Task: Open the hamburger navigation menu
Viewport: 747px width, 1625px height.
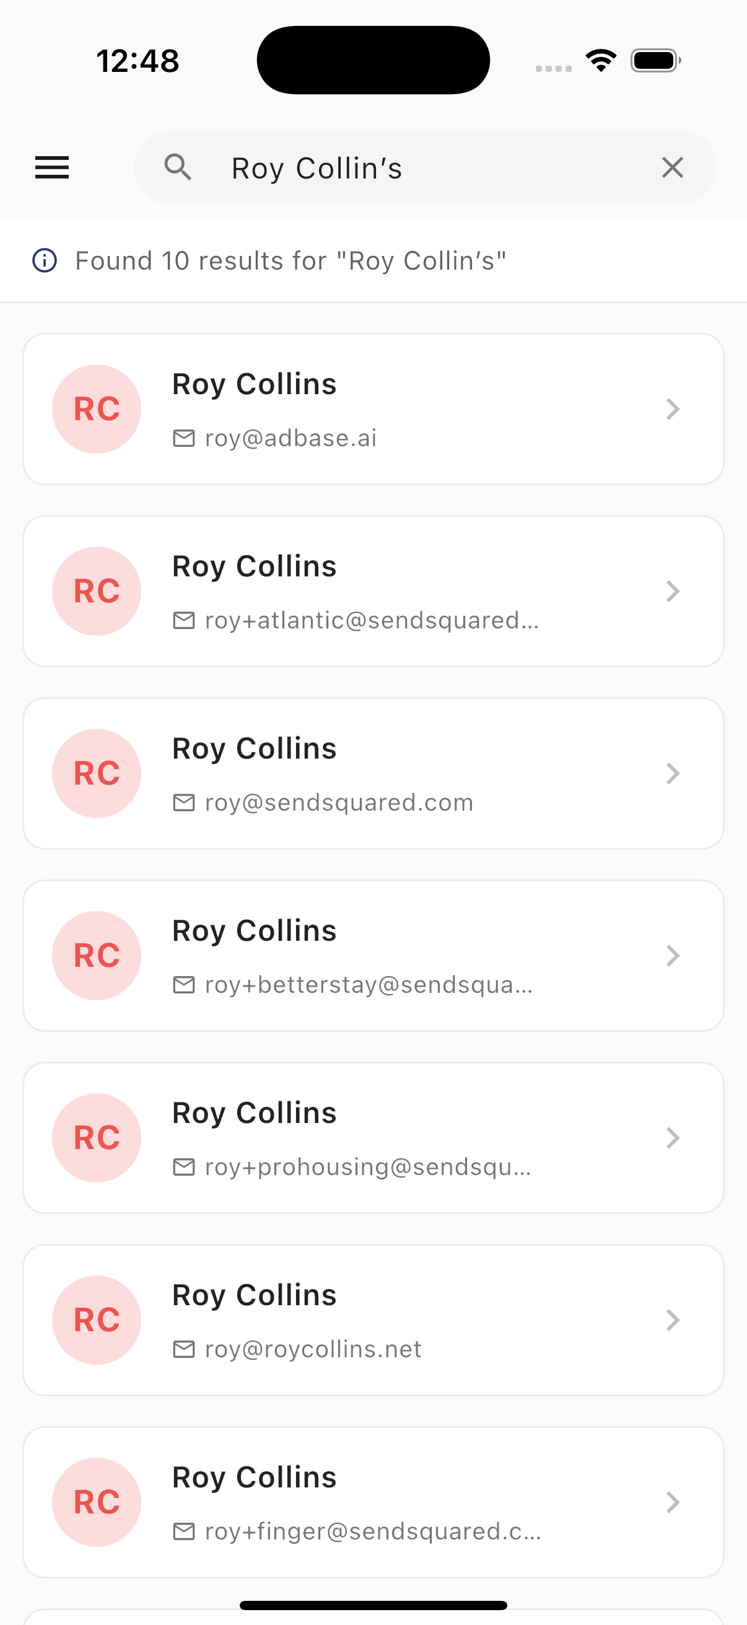Action: coord(51,168)
